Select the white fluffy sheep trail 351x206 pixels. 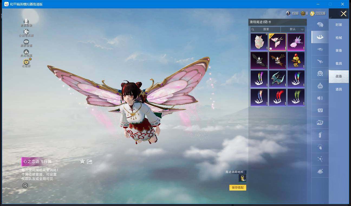259,42
